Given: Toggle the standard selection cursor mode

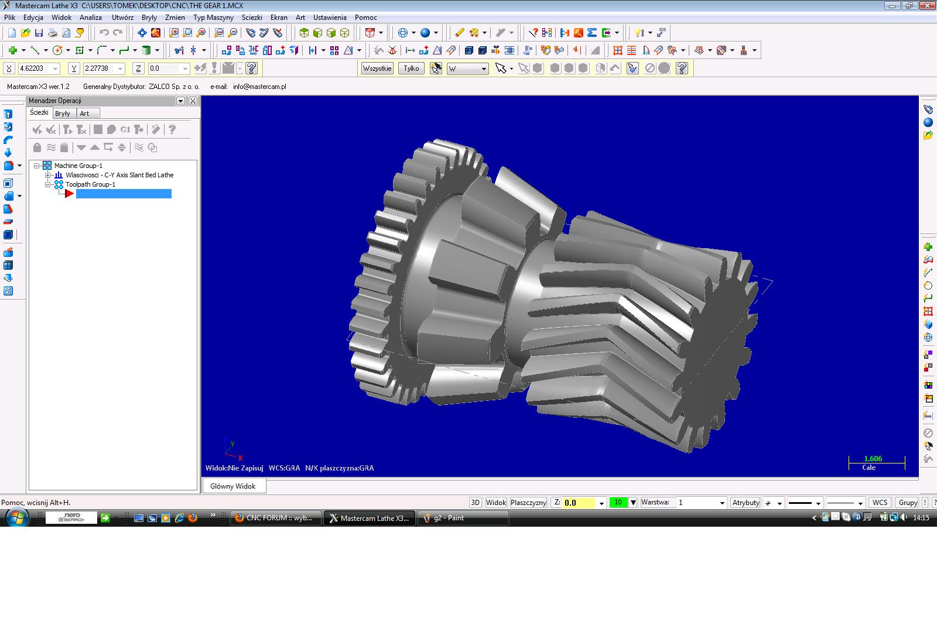Looking at the screenshot, I should [500, 68].
